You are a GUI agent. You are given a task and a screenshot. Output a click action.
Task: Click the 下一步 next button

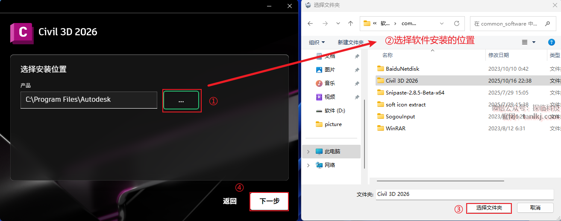point(270,201)
